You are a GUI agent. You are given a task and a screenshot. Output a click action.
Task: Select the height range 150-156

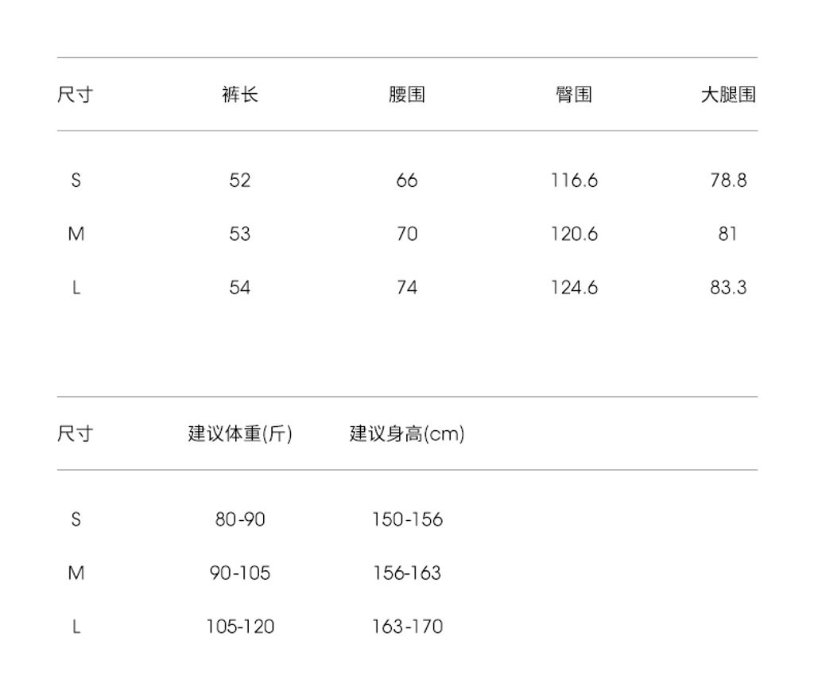[407, 519]
